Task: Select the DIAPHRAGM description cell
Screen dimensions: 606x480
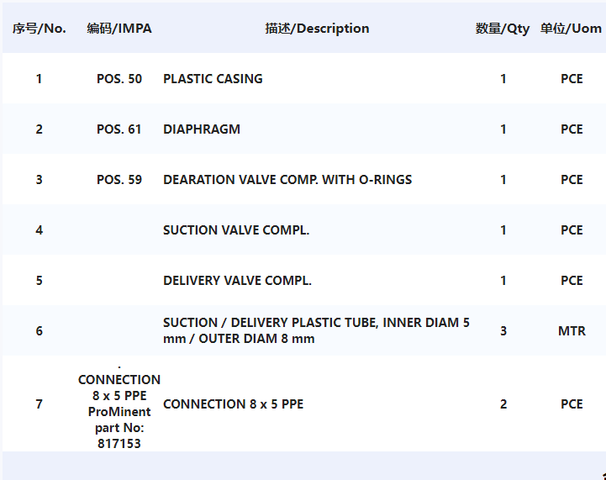Action: 202,129
